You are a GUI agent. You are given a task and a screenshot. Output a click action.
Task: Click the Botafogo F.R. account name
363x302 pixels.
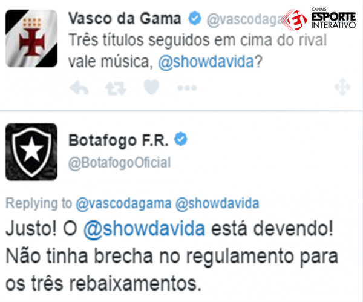click(x=119, y=140)
